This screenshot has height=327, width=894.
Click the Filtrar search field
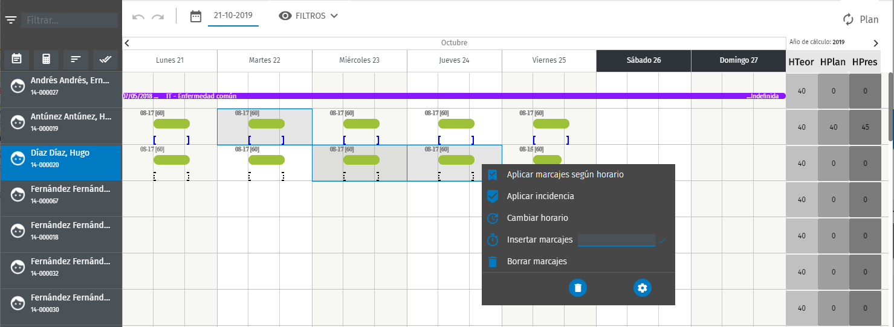[70, 20]
